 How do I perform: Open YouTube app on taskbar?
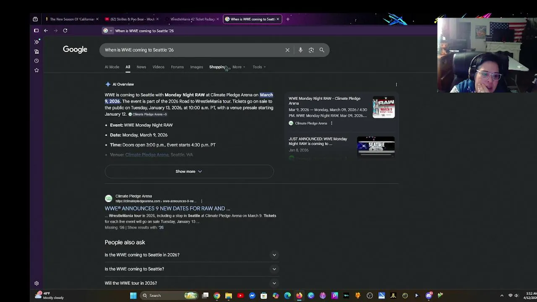pyautogui.click(x=240, y=296)
